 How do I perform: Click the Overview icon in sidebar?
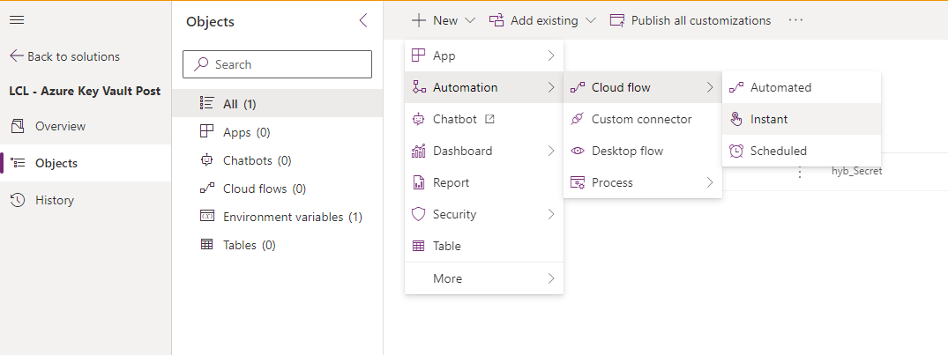[x=17, y=126]
